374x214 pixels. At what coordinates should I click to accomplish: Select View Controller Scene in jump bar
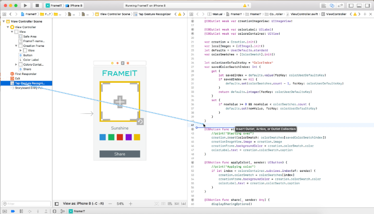click(113, 14)
